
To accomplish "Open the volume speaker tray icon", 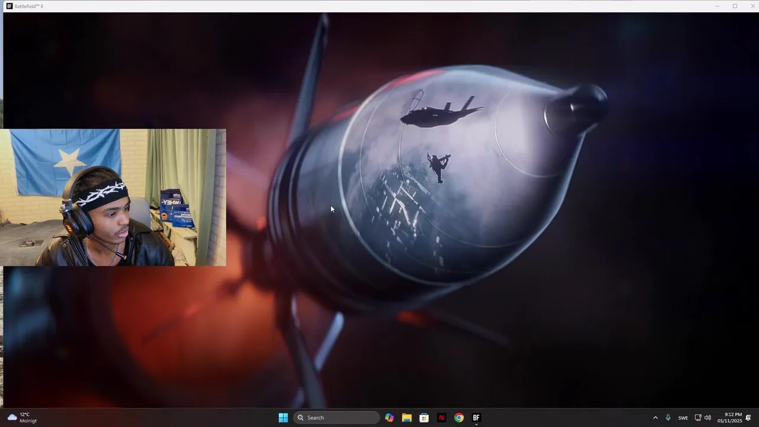I will (707, 418).
